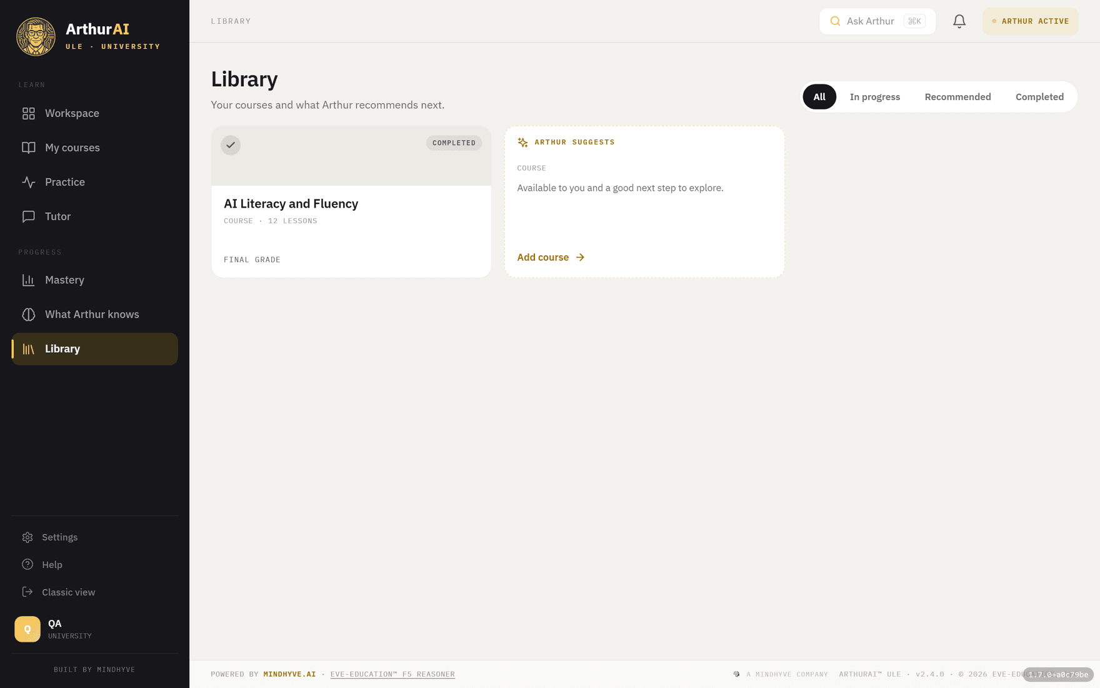Click the build version badge
Screen dimensions: 1100x688
coord(1058,675)
